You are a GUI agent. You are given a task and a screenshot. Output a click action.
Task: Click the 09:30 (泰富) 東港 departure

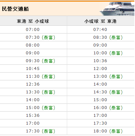coord(40,61)
